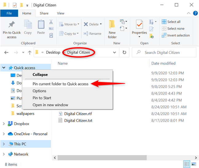Click the History icon in Open group
Image resolution: width=199 pixels, height=168 pixels.
[151, 36]
